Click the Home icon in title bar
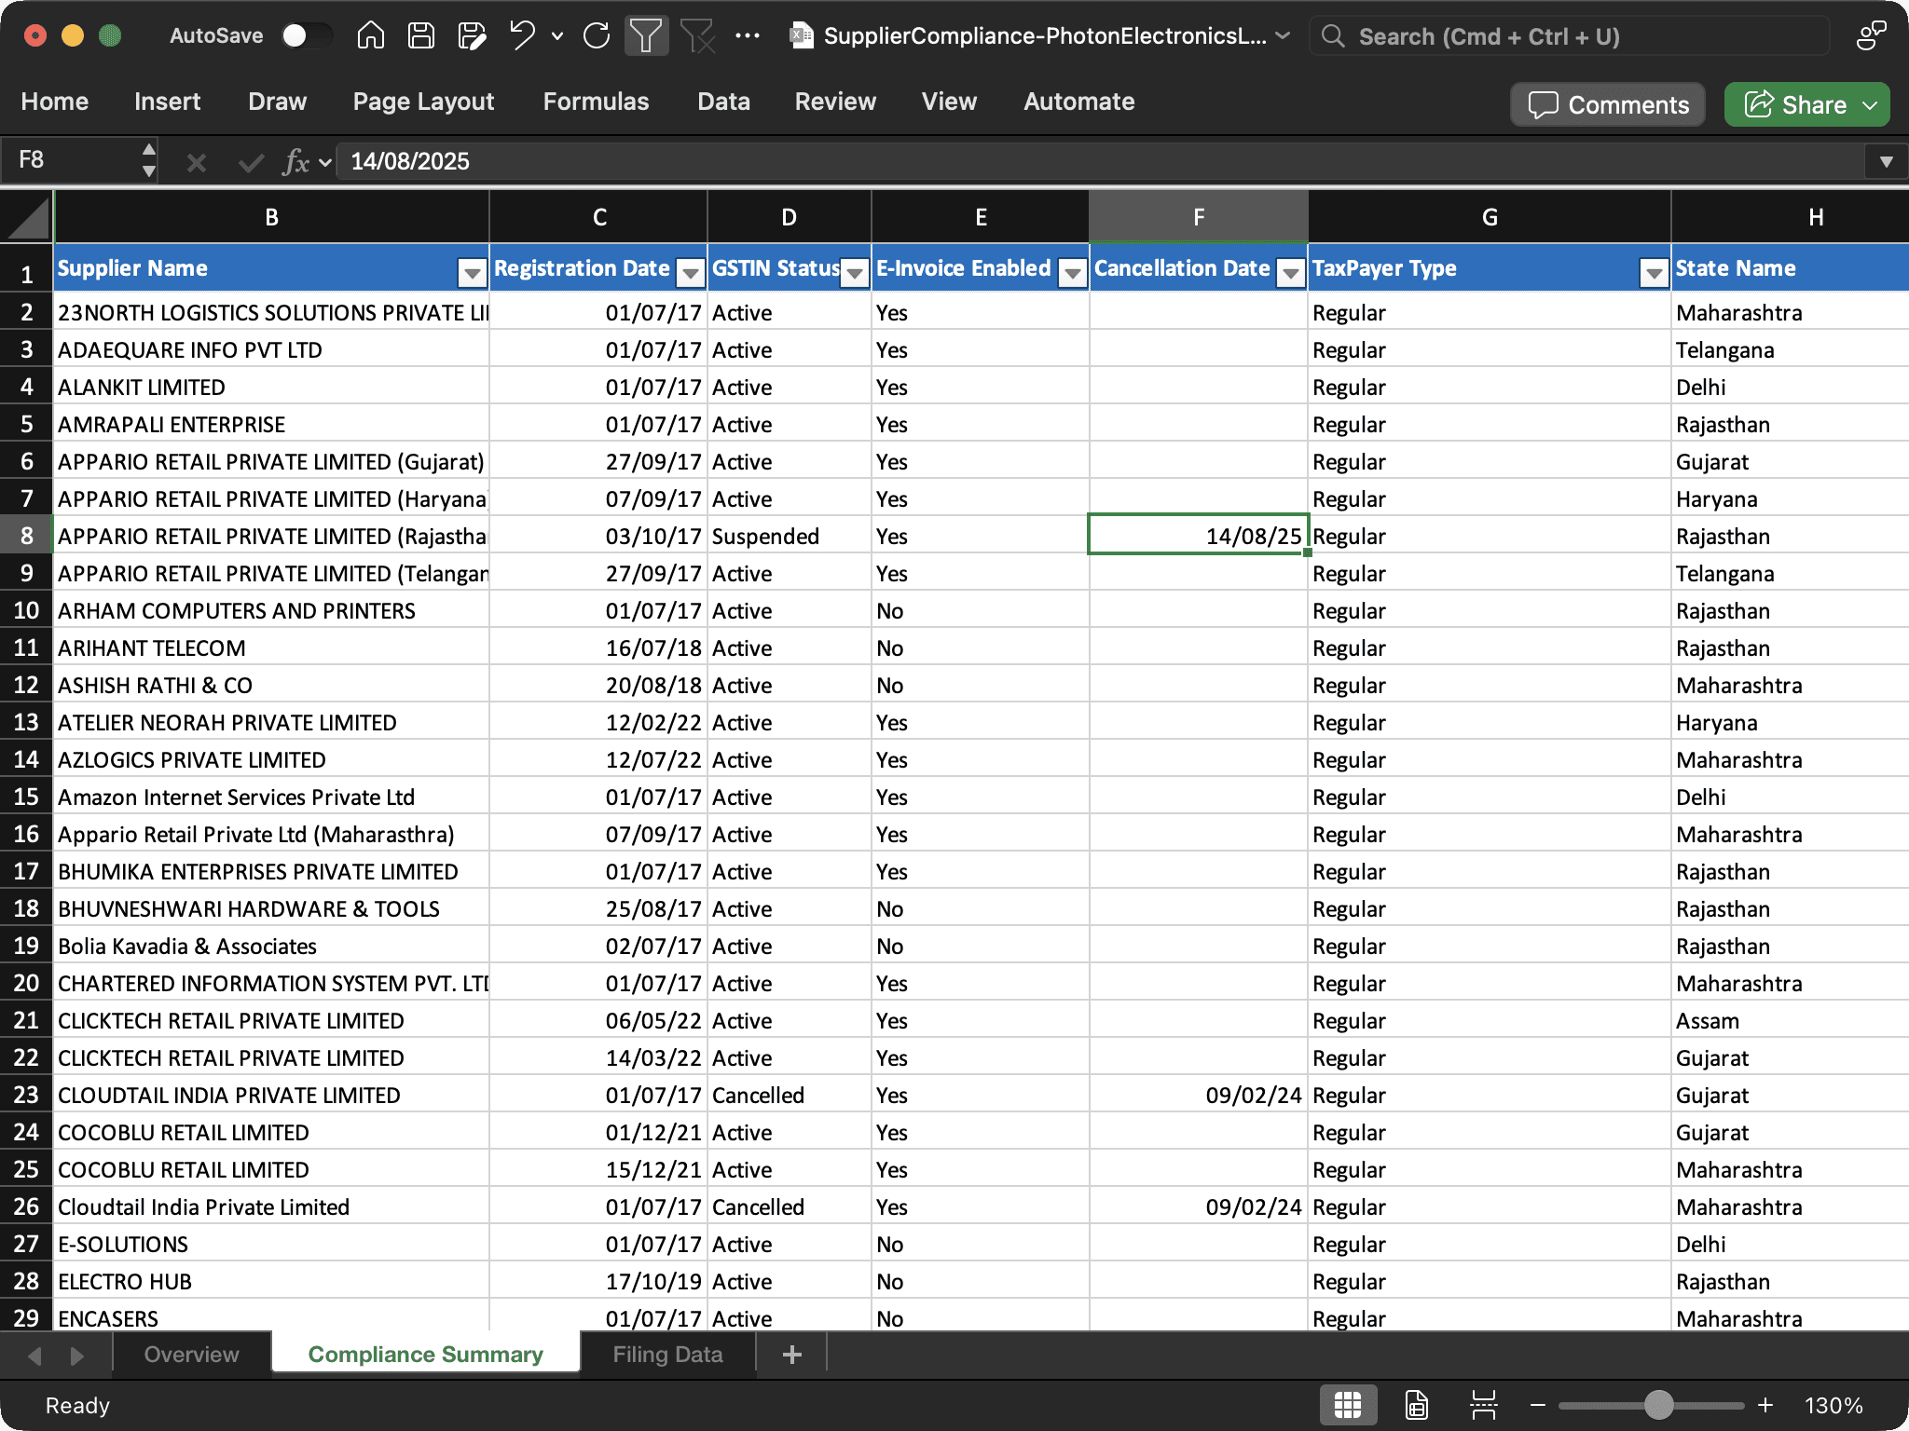 click(370, 36)
